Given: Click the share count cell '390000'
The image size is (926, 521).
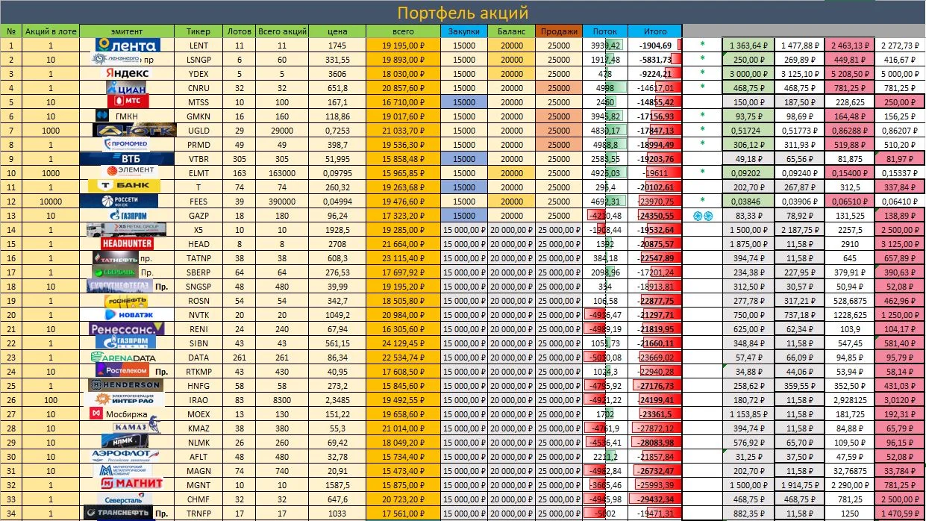Looking at the screenshot, I should click(282, 201).
